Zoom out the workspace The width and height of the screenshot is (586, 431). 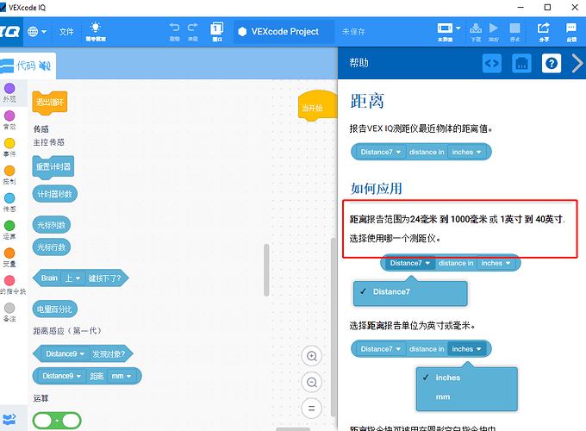point(312,382)
